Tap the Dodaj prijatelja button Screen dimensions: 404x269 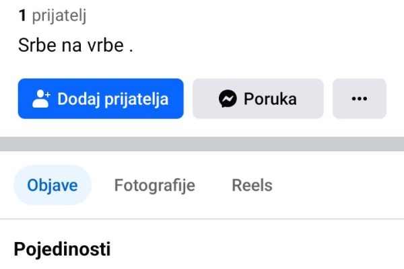pyautogui.click(x=101, y=99)
